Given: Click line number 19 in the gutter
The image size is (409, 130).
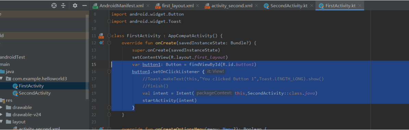Looking at the screenshot, I should (x=94, y=93).
